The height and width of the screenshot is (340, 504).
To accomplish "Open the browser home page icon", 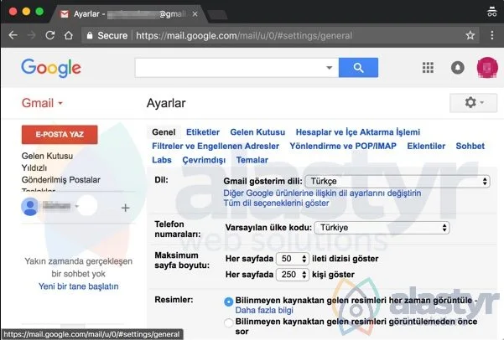I will click(69, 35).
